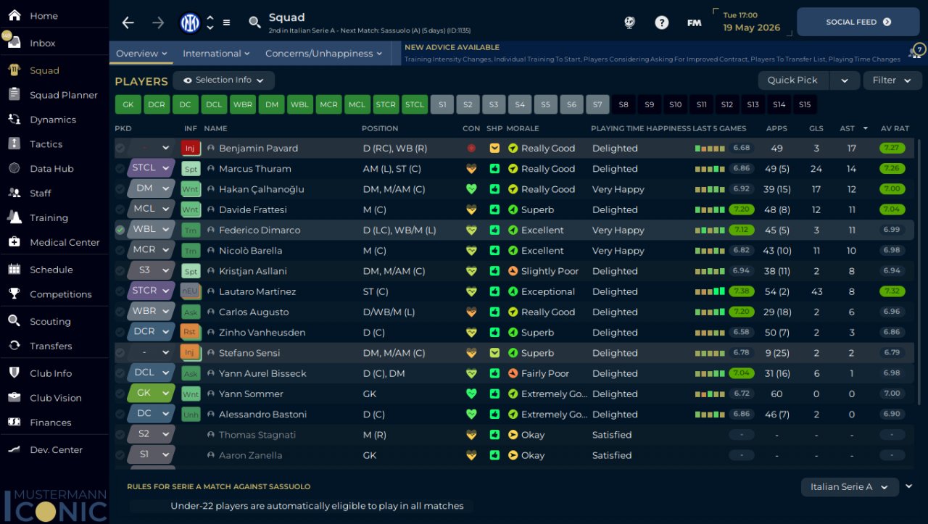Toggle selection circle for Nicolò Barella

(x=120, y=251)
